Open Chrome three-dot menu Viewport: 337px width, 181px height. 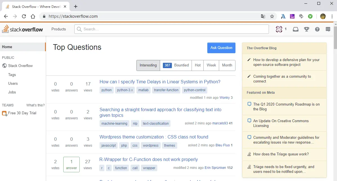332,16
